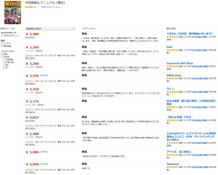Open the ウィノ seller link
Screen dimensions: 218x175
(170, 89)
